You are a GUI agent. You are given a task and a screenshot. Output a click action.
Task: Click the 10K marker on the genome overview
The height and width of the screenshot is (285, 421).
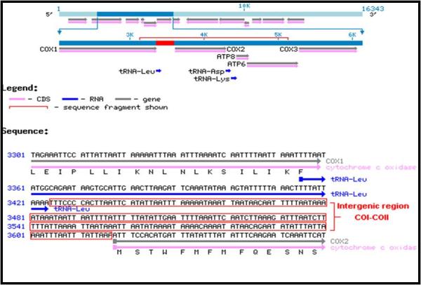[244, 6]
